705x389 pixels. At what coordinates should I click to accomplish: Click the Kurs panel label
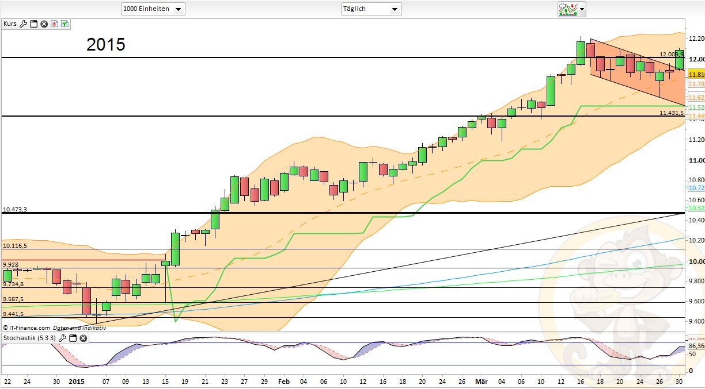pyautogui.click(x=10, y=24)
